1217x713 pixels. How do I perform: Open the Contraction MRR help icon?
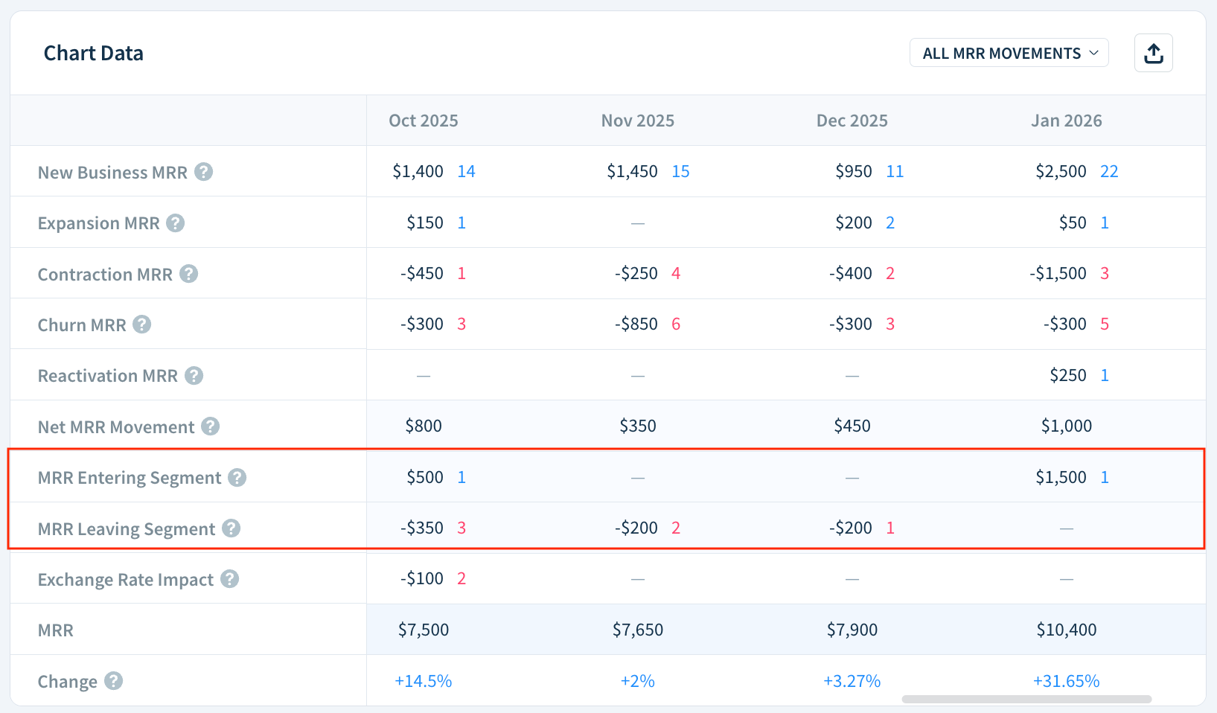190,273
